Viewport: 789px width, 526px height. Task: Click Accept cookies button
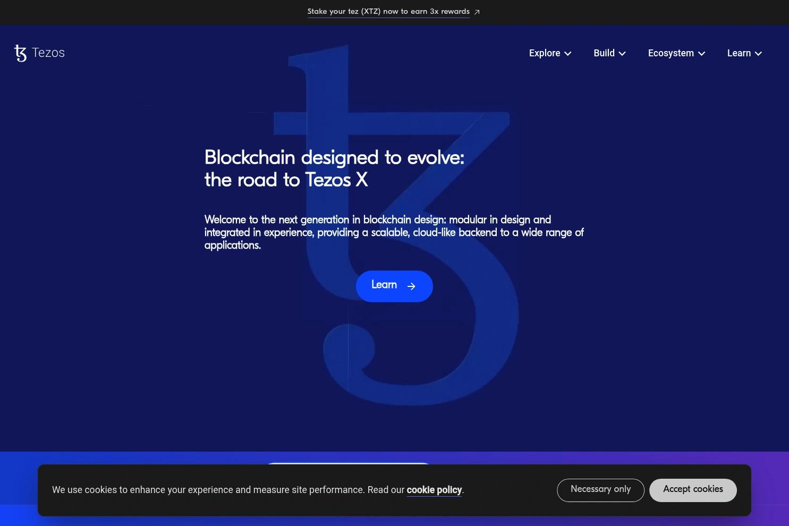(693, 490)
